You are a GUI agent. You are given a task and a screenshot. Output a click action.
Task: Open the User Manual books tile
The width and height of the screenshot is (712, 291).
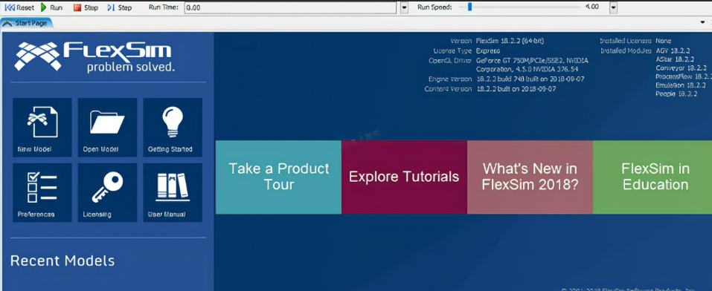coord(173,193)
